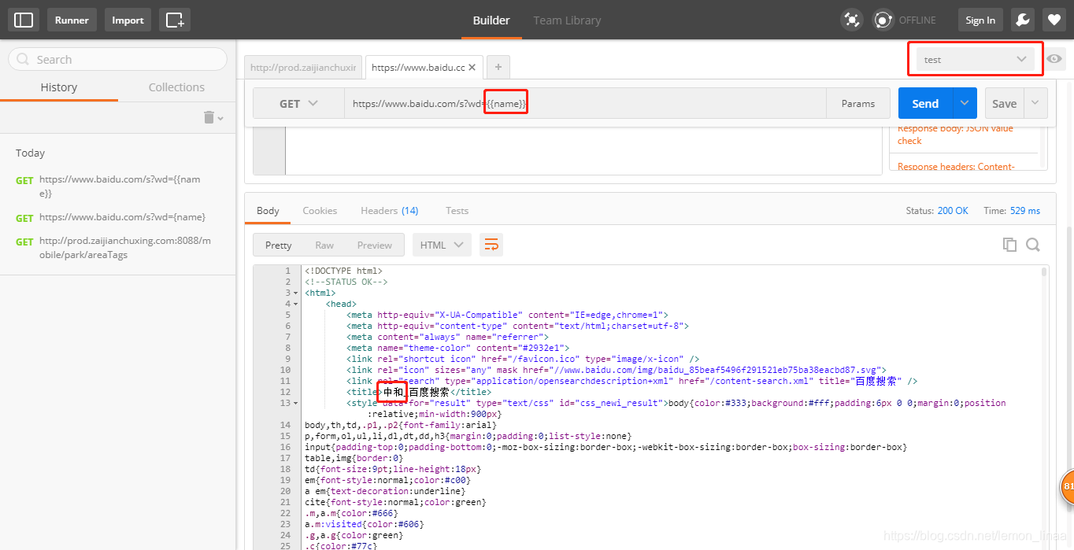The height and width of the screenshot is (550, 1074).
Task: Click the environment quick look eye icon
Action: pos(1055,59)
